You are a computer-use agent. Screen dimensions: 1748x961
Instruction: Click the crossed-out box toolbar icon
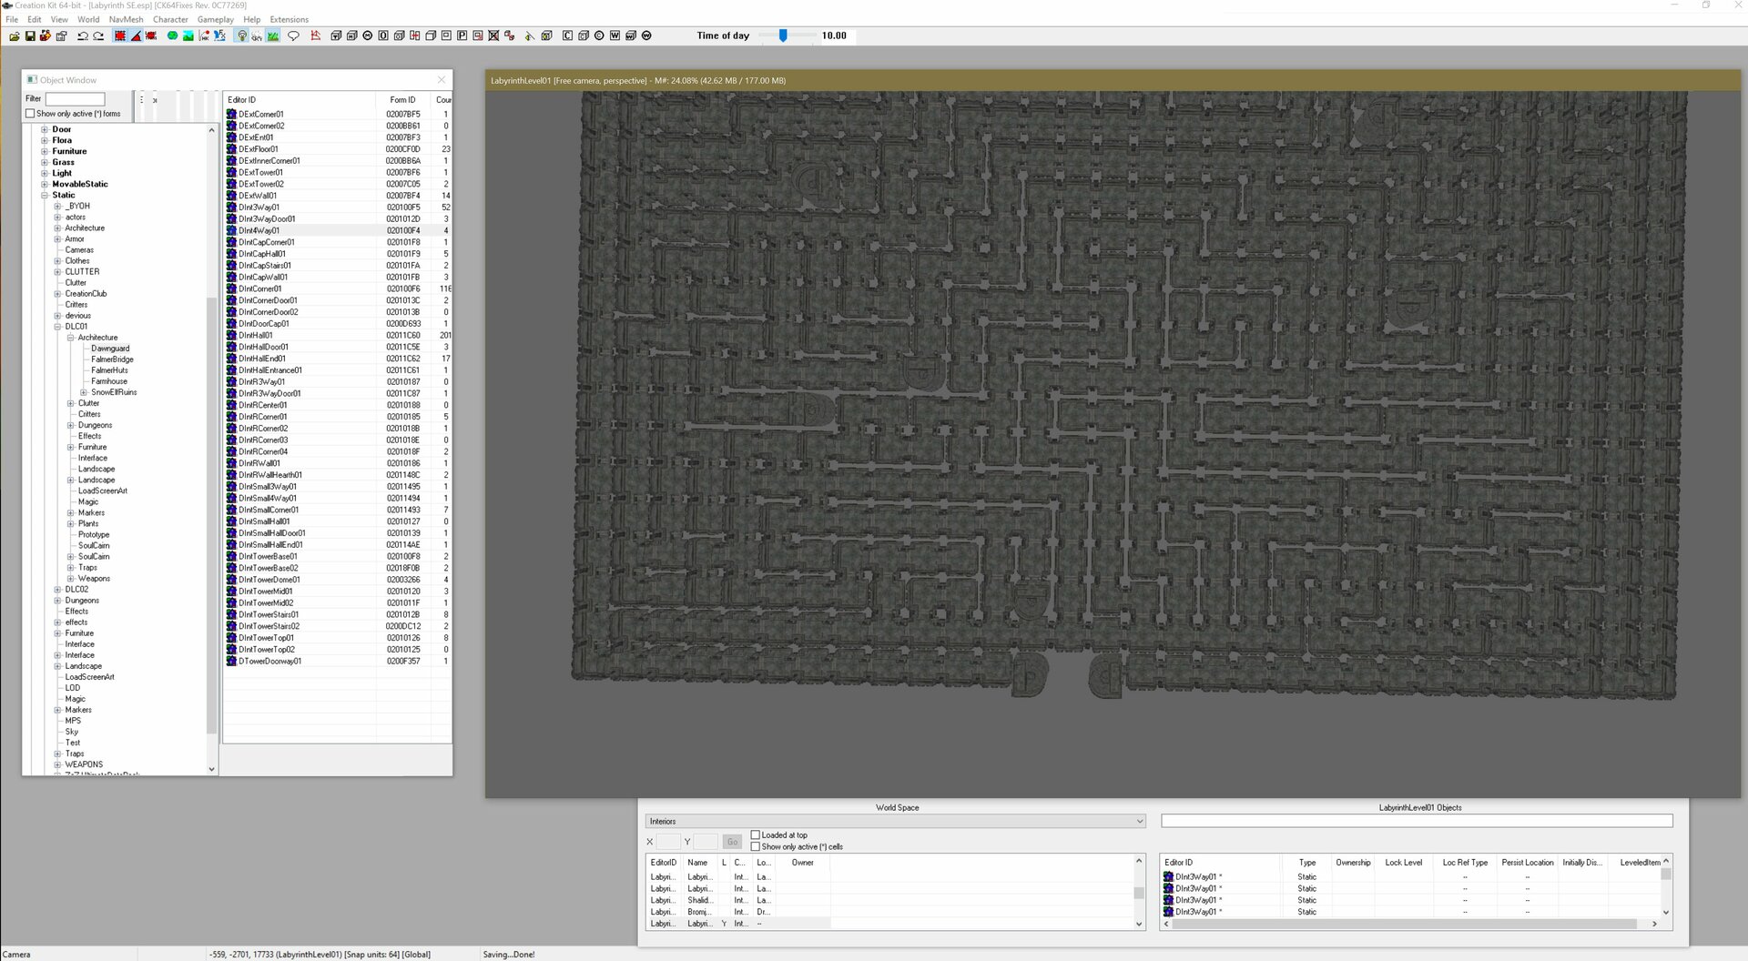pyautogui.click(x=493, y=35)
